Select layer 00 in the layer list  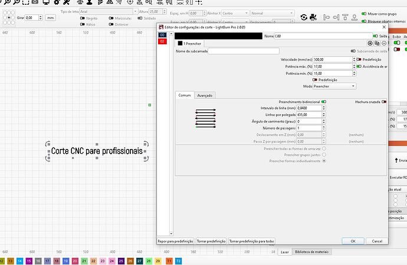[163, 35]
